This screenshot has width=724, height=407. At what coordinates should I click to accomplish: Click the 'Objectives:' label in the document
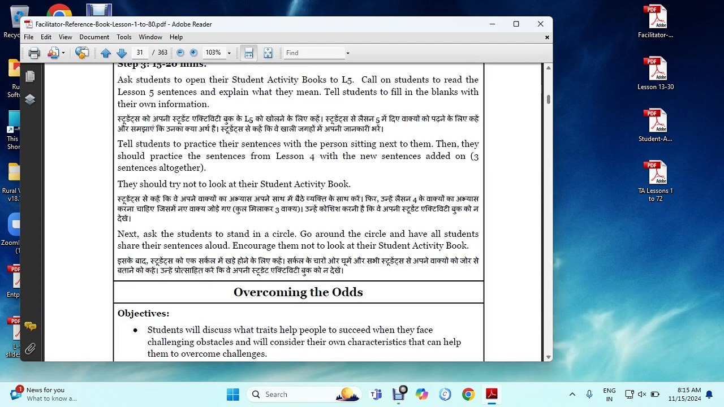pyautogui.click(x=143, y=313)
